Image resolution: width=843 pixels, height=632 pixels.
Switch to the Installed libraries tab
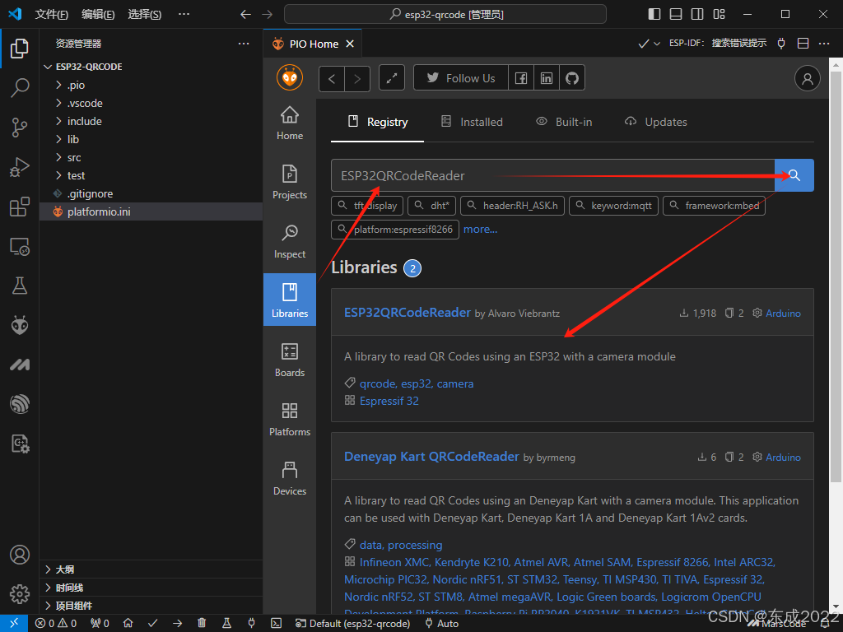472,122
